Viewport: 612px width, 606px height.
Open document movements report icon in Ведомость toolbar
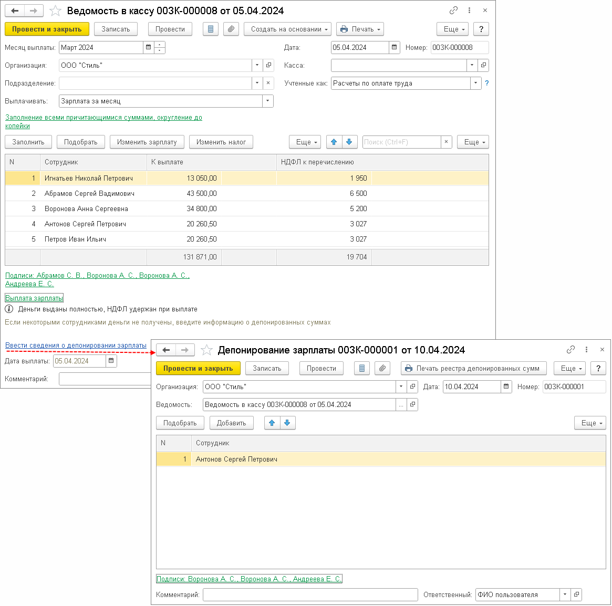click(211, 29)
